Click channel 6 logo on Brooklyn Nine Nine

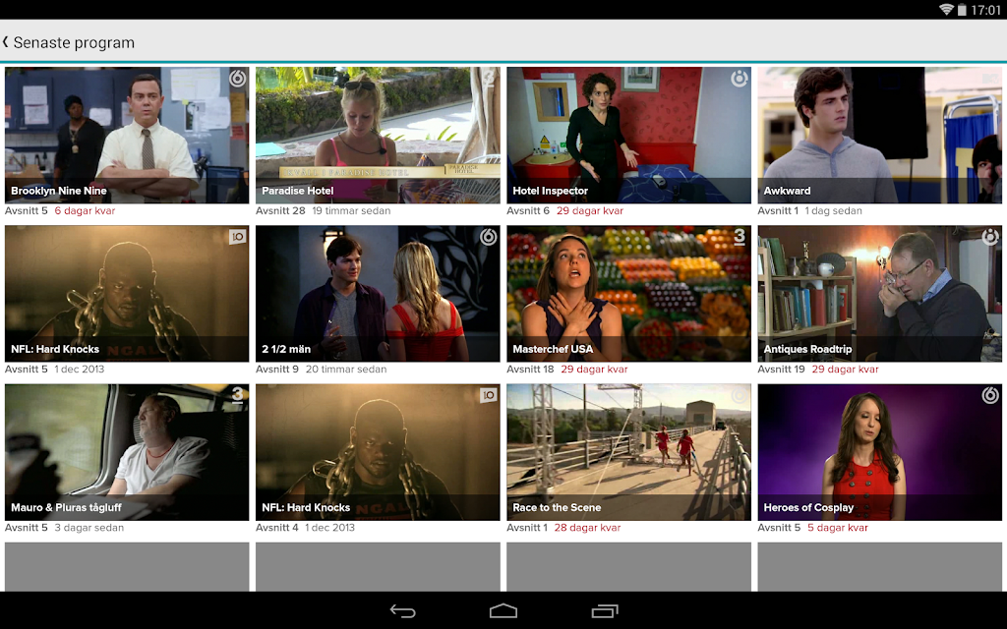pos(238,79)
